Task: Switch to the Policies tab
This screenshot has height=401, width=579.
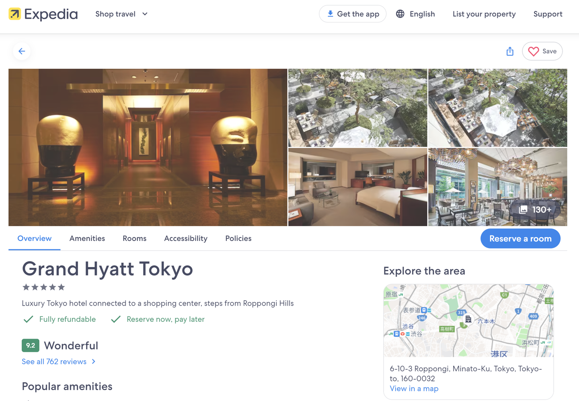Action: [238, 239]
